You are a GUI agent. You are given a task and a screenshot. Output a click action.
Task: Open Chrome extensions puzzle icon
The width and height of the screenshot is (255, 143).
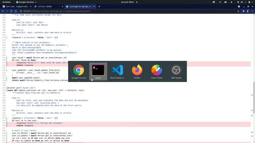(243, 11)
